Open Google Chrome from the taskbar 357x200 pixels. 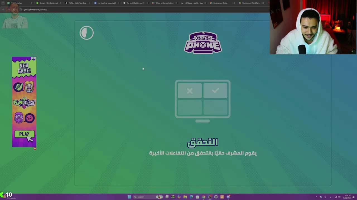204,197
